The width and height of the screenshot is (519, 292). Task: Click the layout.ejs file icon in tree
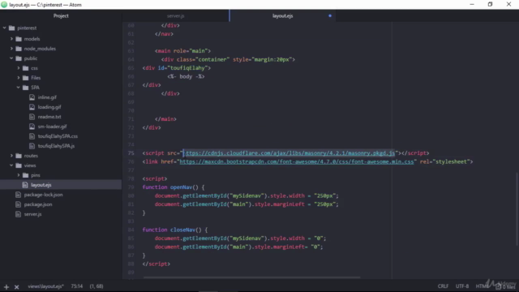tap(25, 185)
